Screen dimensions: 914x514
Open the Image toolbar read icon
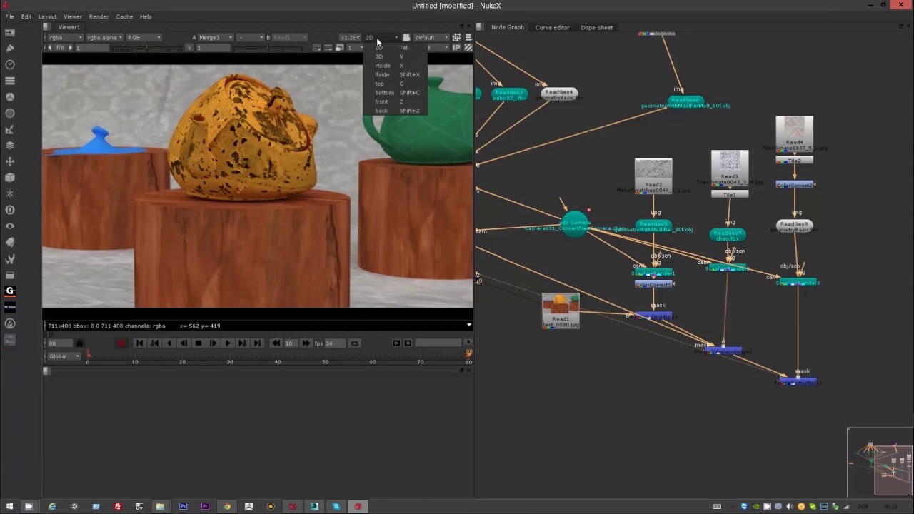coord(10,32)
